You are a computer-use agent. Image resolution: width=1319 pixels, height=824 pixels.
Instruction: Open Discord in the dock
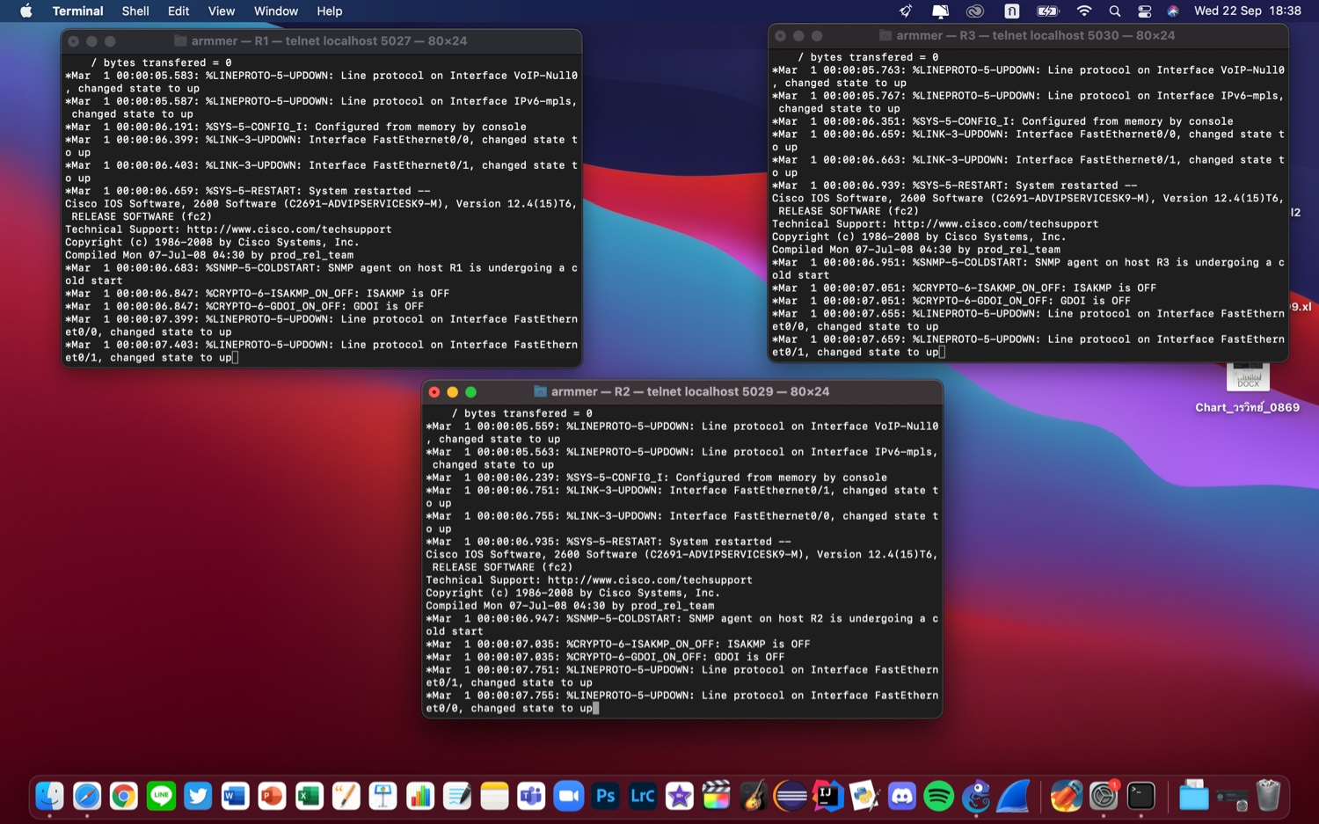[902, 797]
